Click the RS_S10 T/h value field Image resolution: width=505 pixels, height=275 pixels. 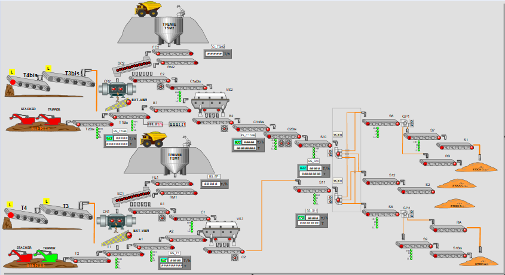314,168
